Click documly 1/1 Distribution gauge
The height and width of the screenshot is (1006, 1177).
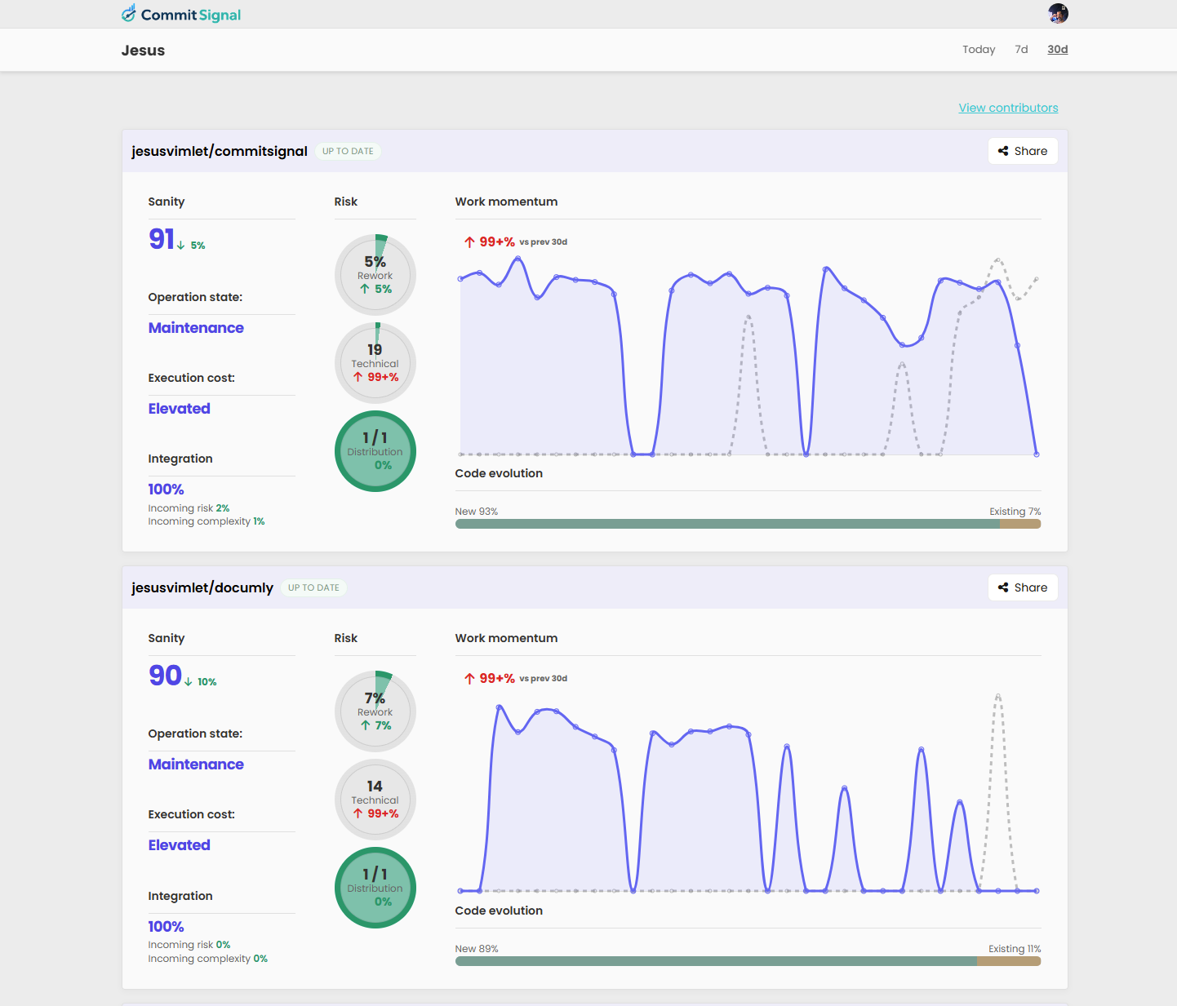(x=375, y=888)
